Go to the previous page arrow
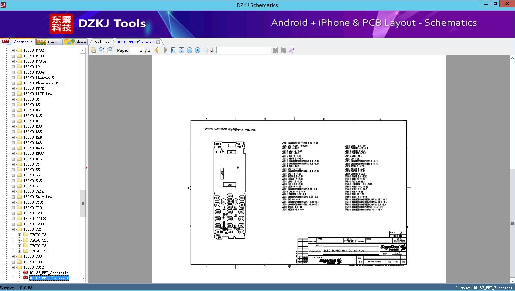 (157, 50)
